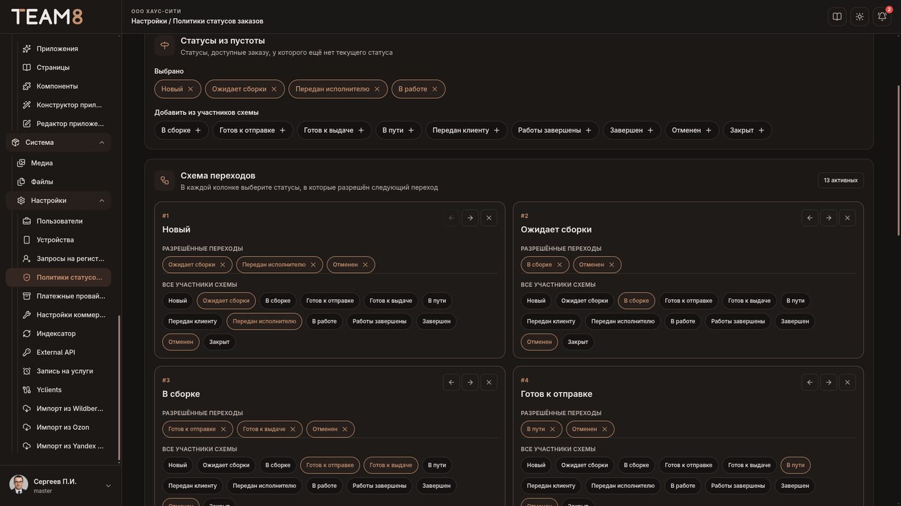Remove В работе from the Выбрано list
The image size is (901, 506).
[435, 89]
